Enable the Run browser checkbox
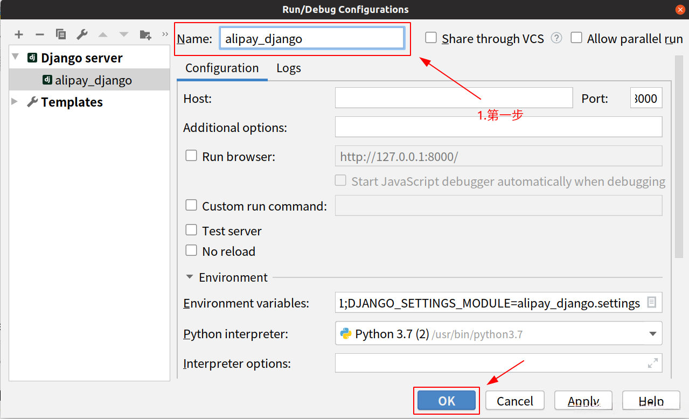The image size is (689, 419). pyautogui.click(x=191, y=156)
